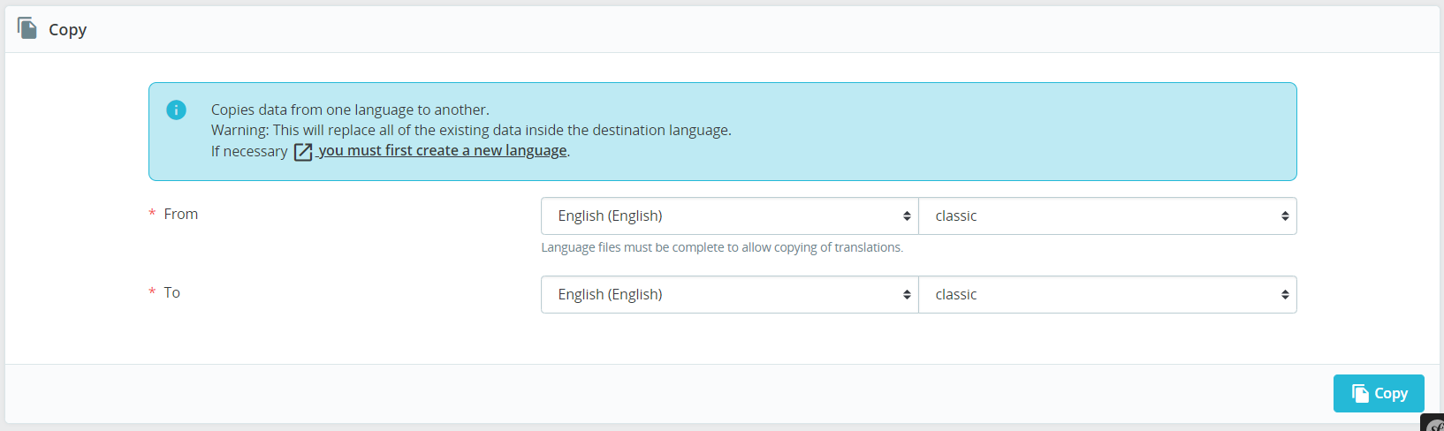1444x431 pixels.
Task: Click the Copy panel header icon
Action: (27, 28)
